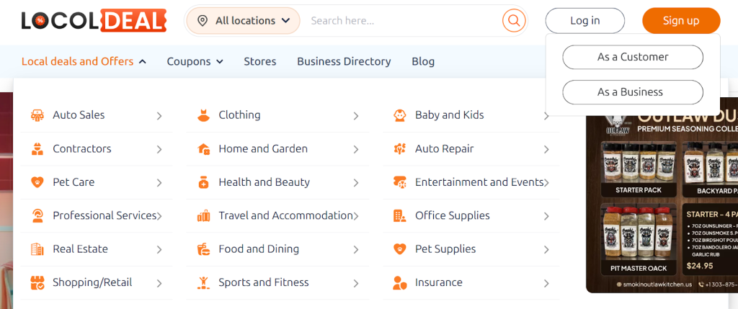Viewport: 738px width, 309px height.
Task: Click the Entertainment and Events icon
Action: coord(399,182)
